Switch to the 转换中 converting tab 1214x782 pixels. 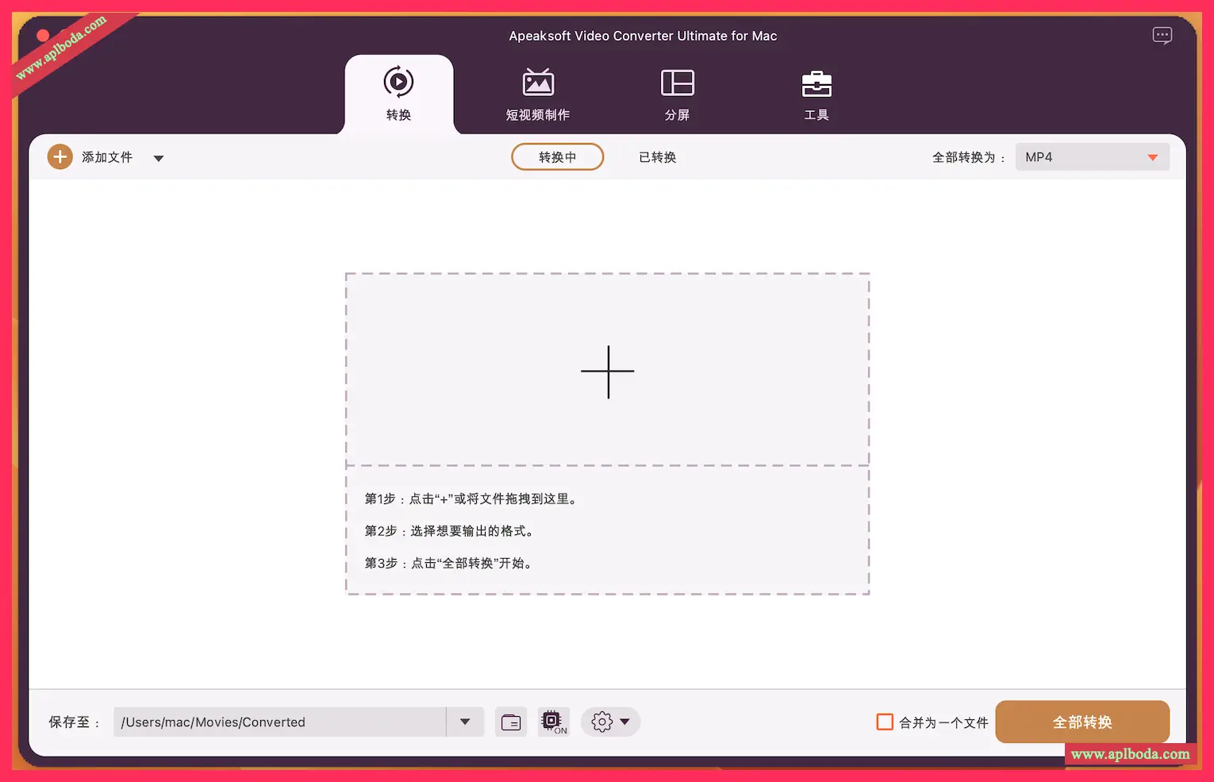(x=557, y=157)
